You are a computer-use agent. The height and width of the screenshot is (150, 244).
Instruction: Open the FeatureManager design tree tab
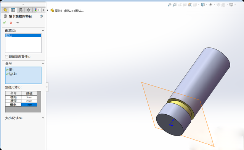click(x=5, y=10)
